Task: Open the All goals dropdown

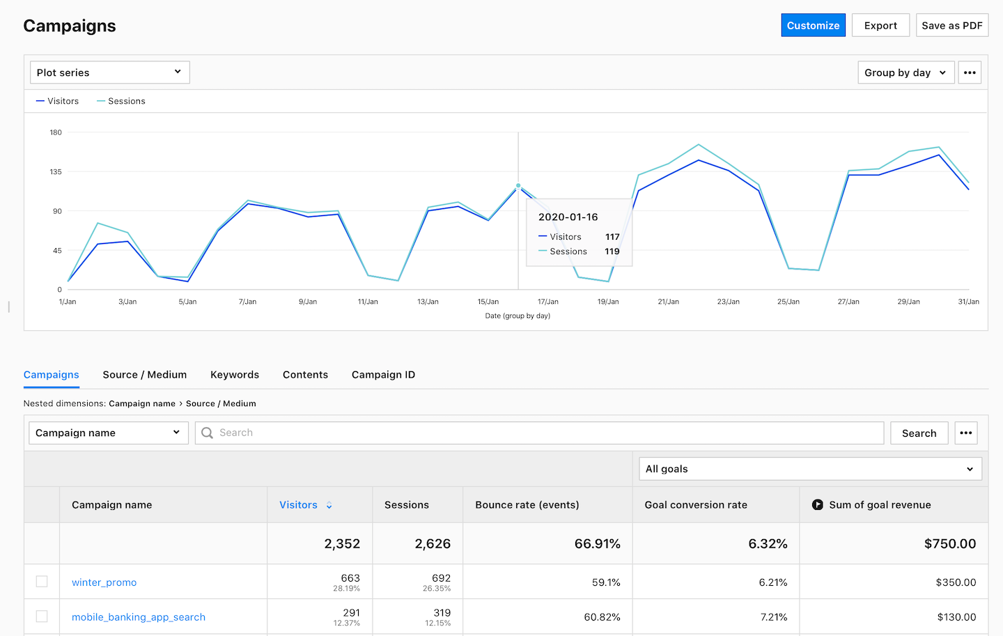Action: point(810,469)
